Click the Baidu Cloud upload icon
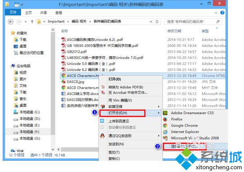This screenshot has height=172, width=244. 102,121
